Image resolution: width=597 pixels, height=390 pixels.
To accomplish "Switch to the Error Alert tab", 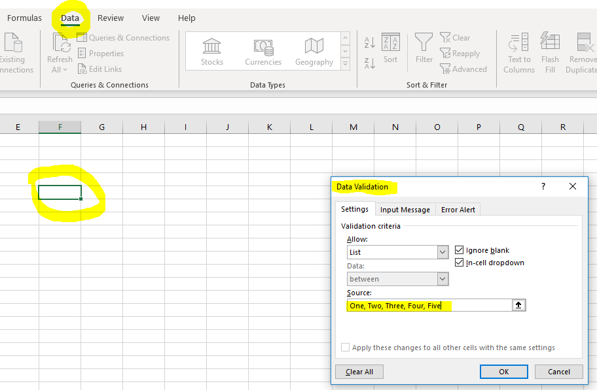I will pos(458,209).
